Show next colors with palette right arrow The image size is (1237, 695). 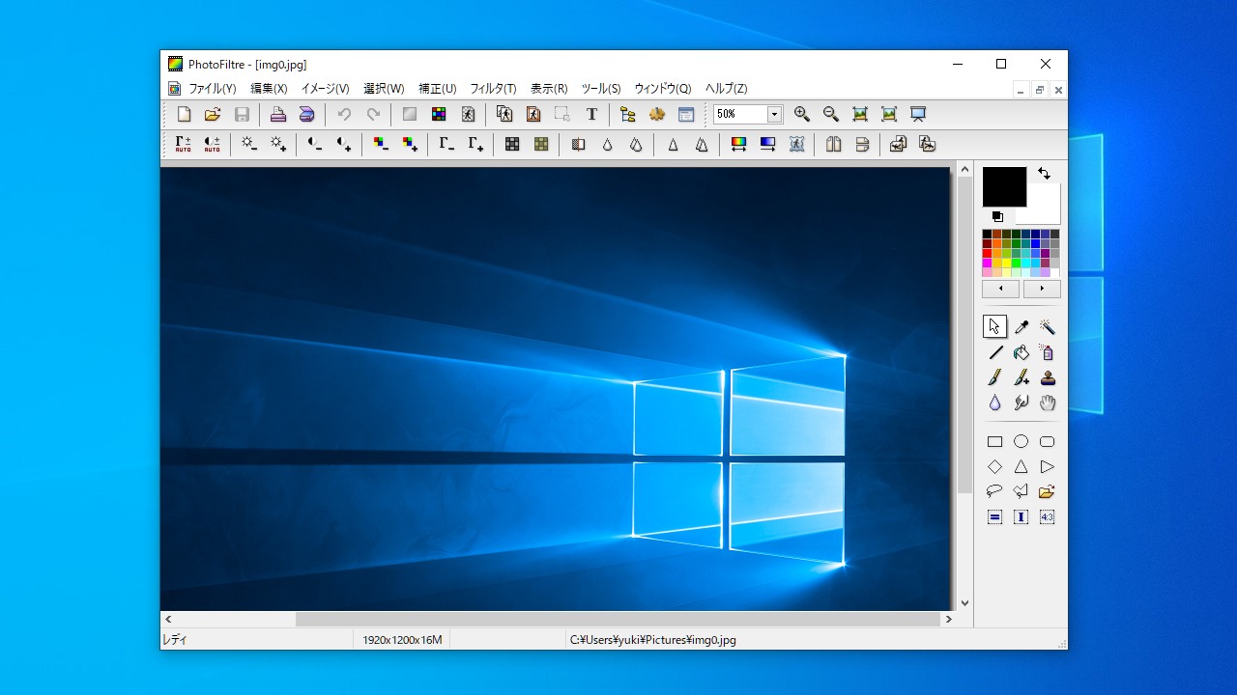[1041, 289]
